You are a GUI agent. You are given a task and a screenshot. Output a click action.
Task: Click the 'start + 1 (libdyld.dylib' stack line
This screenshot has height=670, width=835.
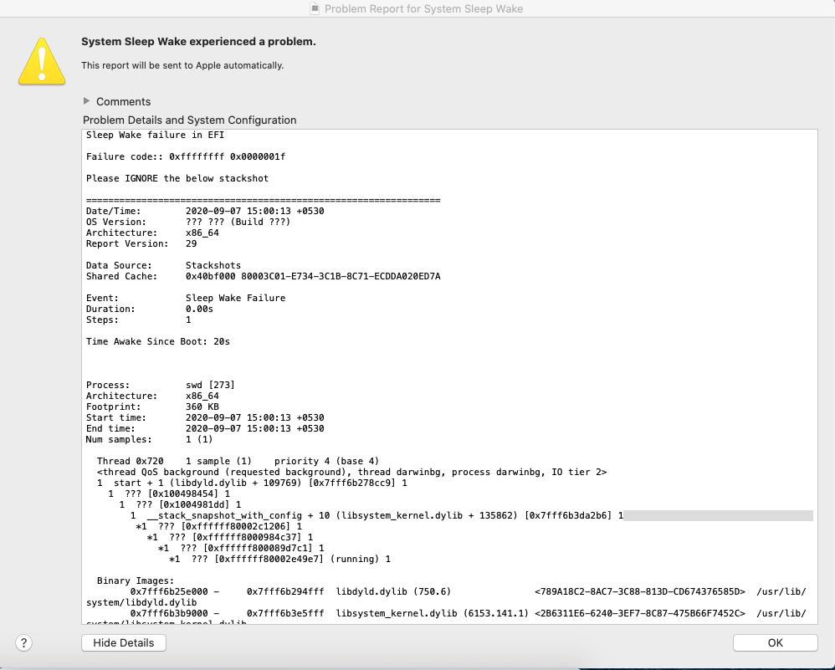252,483
